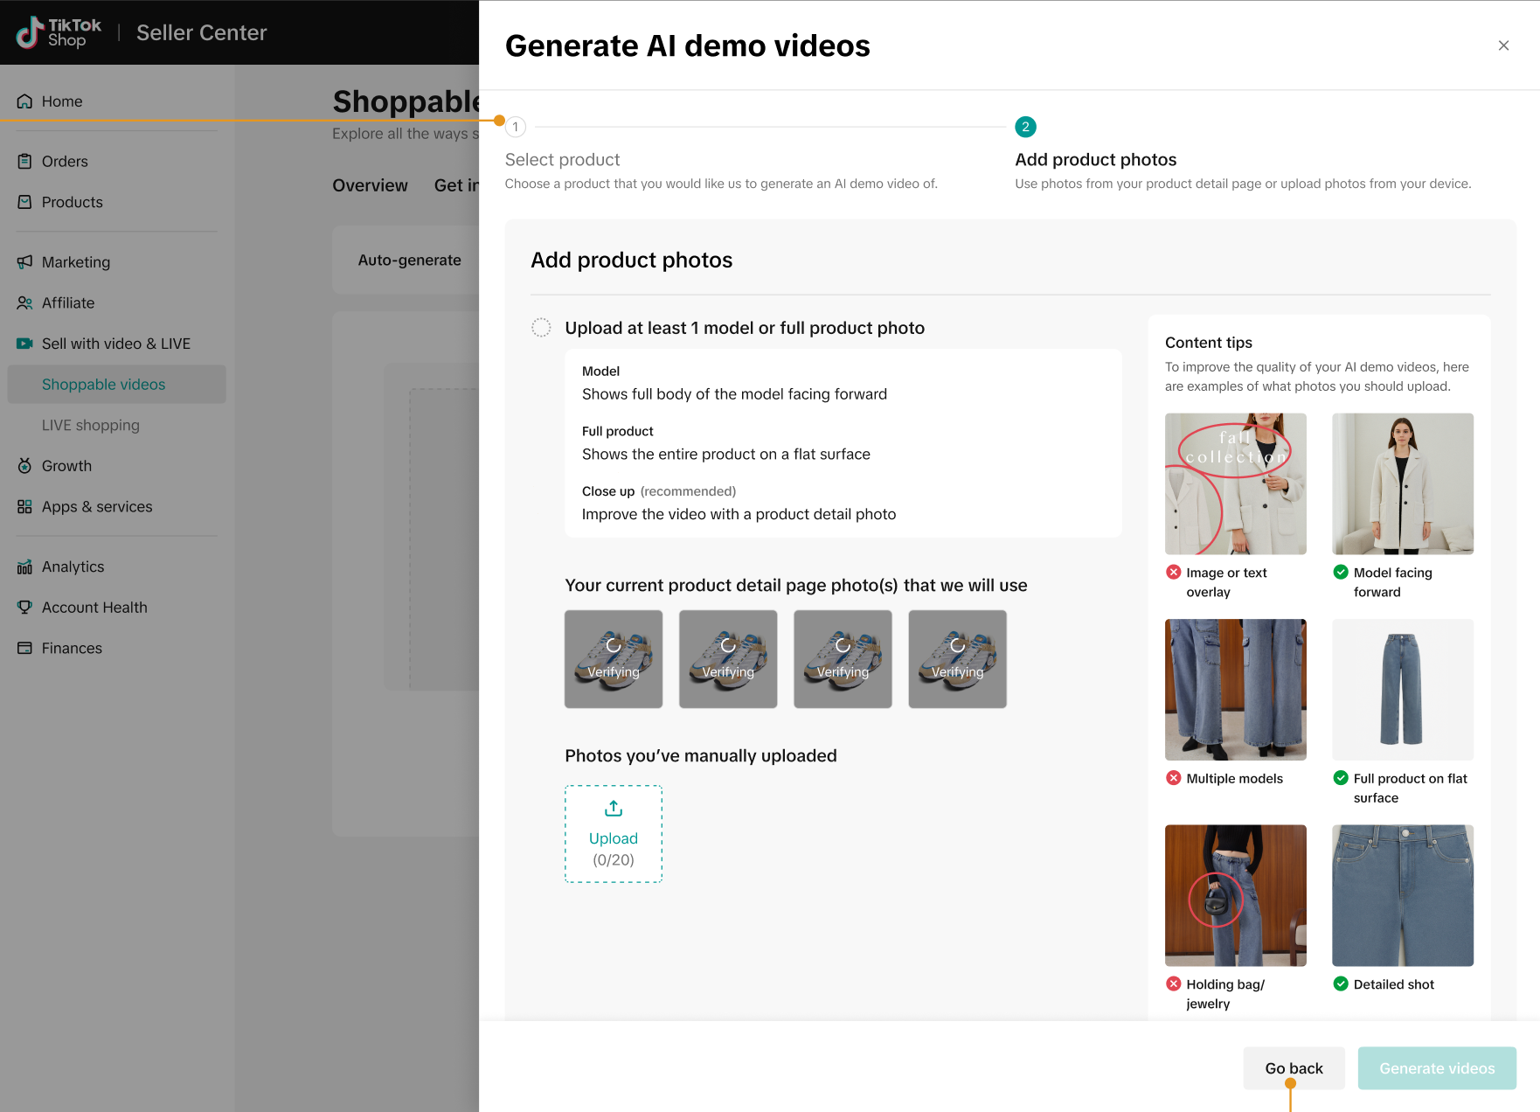Open Shoppable videos in sidebar
Viewport: 1540px width, 1112px height.
[x=103, y=385]
